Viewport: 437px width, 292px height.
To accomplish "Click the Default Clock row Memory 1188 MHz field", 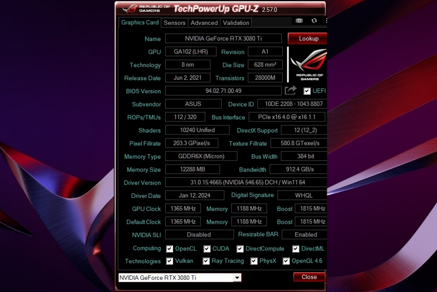I will pyautogui.click(x=249, y=222).
